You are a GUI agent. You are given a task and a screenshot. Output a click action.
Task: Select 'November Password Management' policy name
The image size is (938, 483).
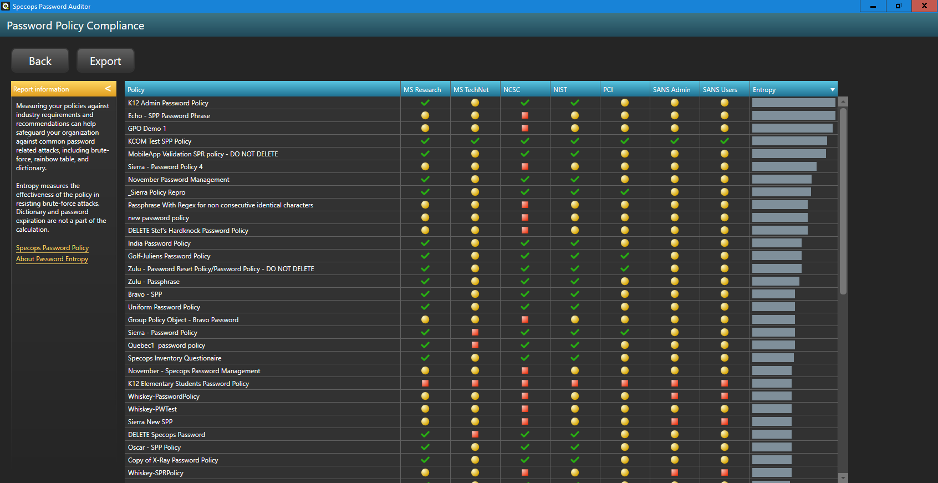pos(179,179)
